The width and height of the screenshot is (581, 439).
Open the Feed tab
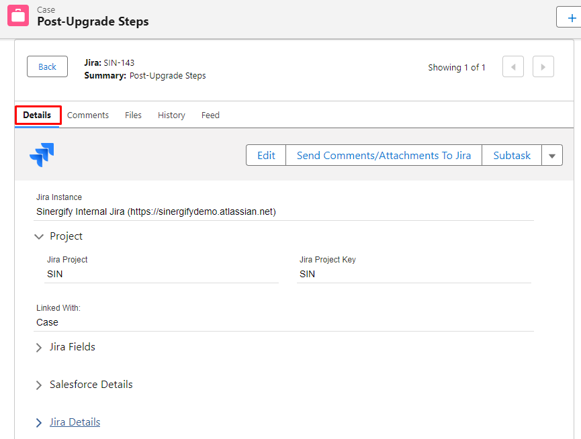pyautogui.click(x=210, y=115)
